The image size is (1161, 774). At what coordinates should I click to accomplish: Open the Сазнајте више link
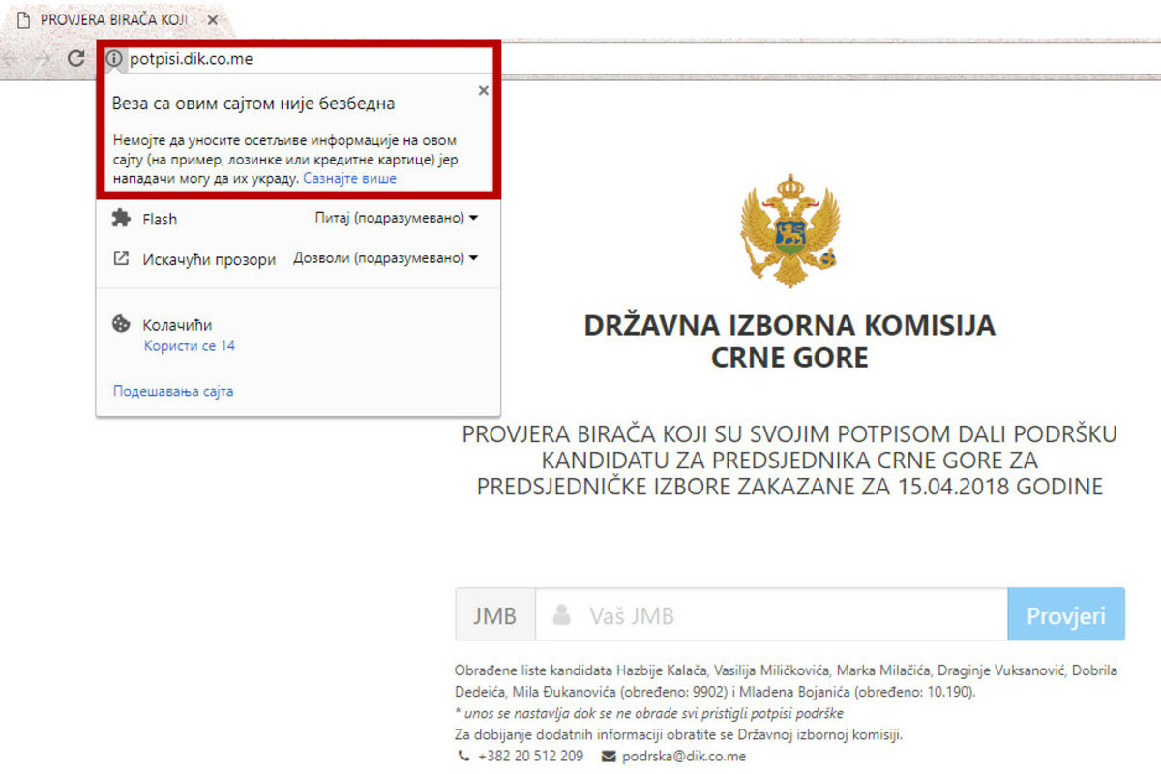coord(349,179)
